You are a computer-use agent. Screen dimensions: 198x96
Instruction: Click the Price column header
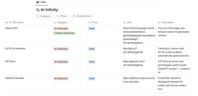[x=104, y=22]
